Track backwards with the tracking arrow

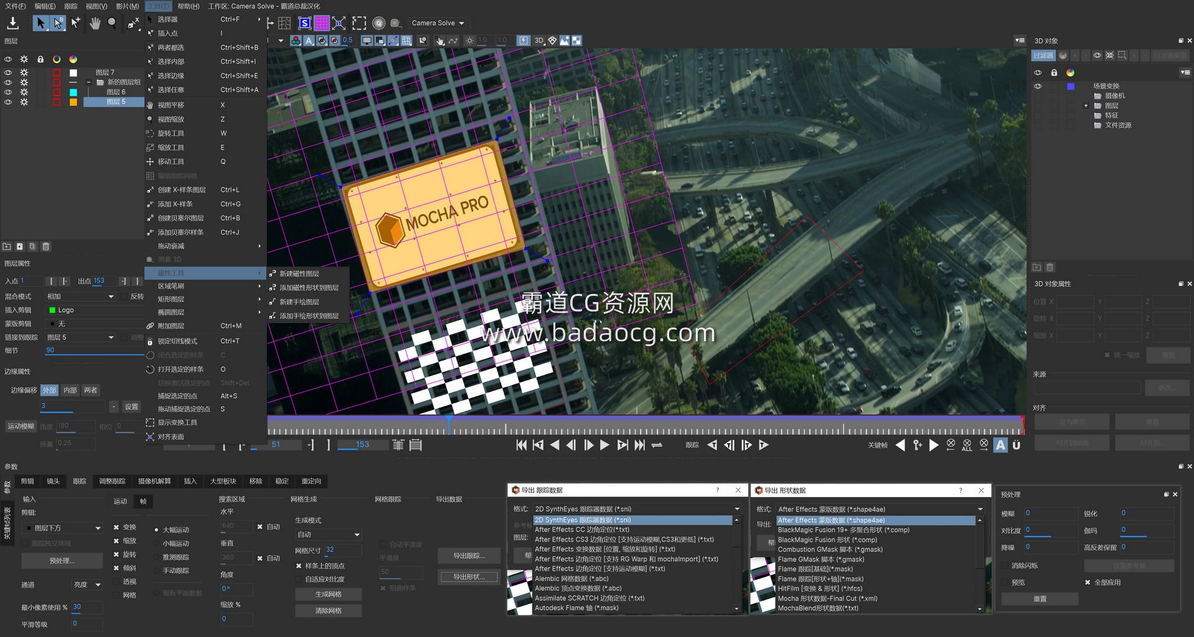tap(713, 445)
